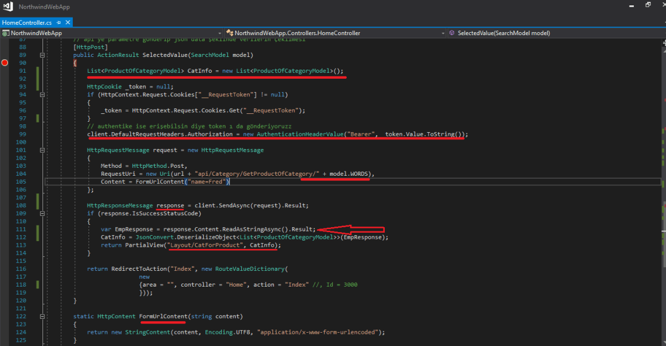Collapse the if block at line 94
This screenshot has width=666, height=346.
[x=42, y=95]
